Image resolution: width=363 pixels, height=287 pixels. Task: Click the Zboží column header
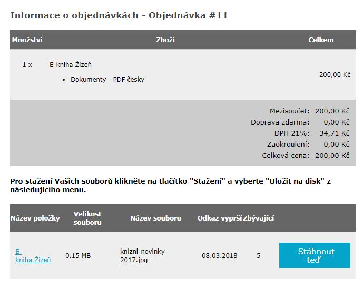click(x=165, y=40)
